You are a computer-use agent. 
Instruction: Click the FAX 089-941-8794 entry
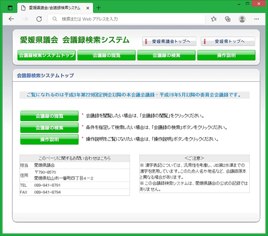pos(75,192)
